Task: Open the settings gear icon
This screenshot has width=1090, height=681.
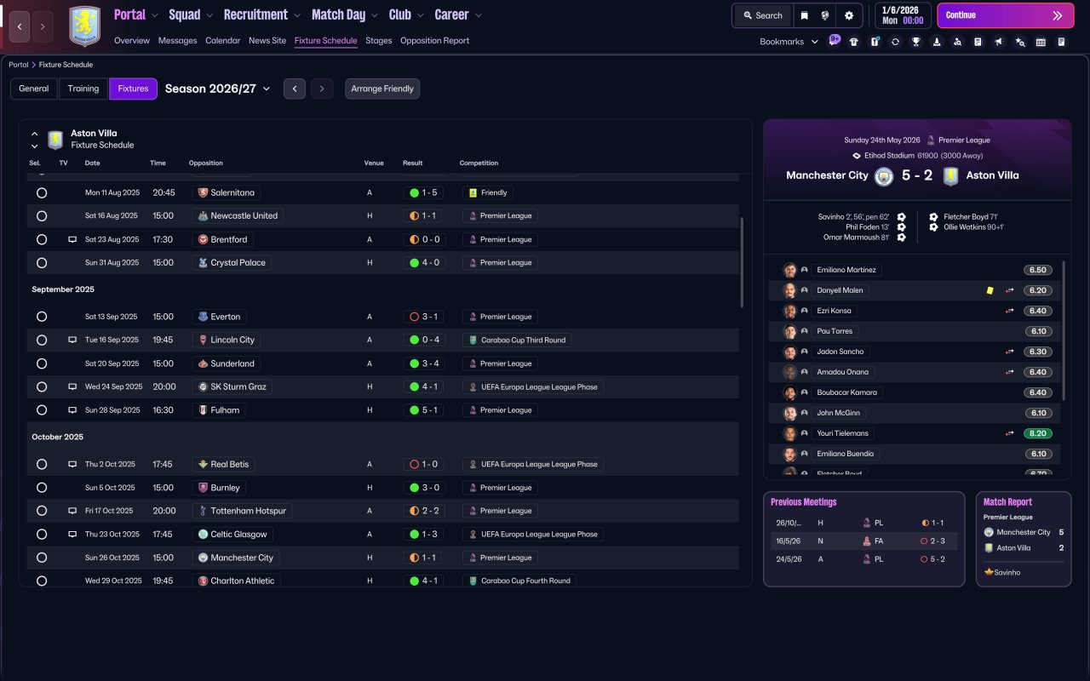Action: coord(849,15)
